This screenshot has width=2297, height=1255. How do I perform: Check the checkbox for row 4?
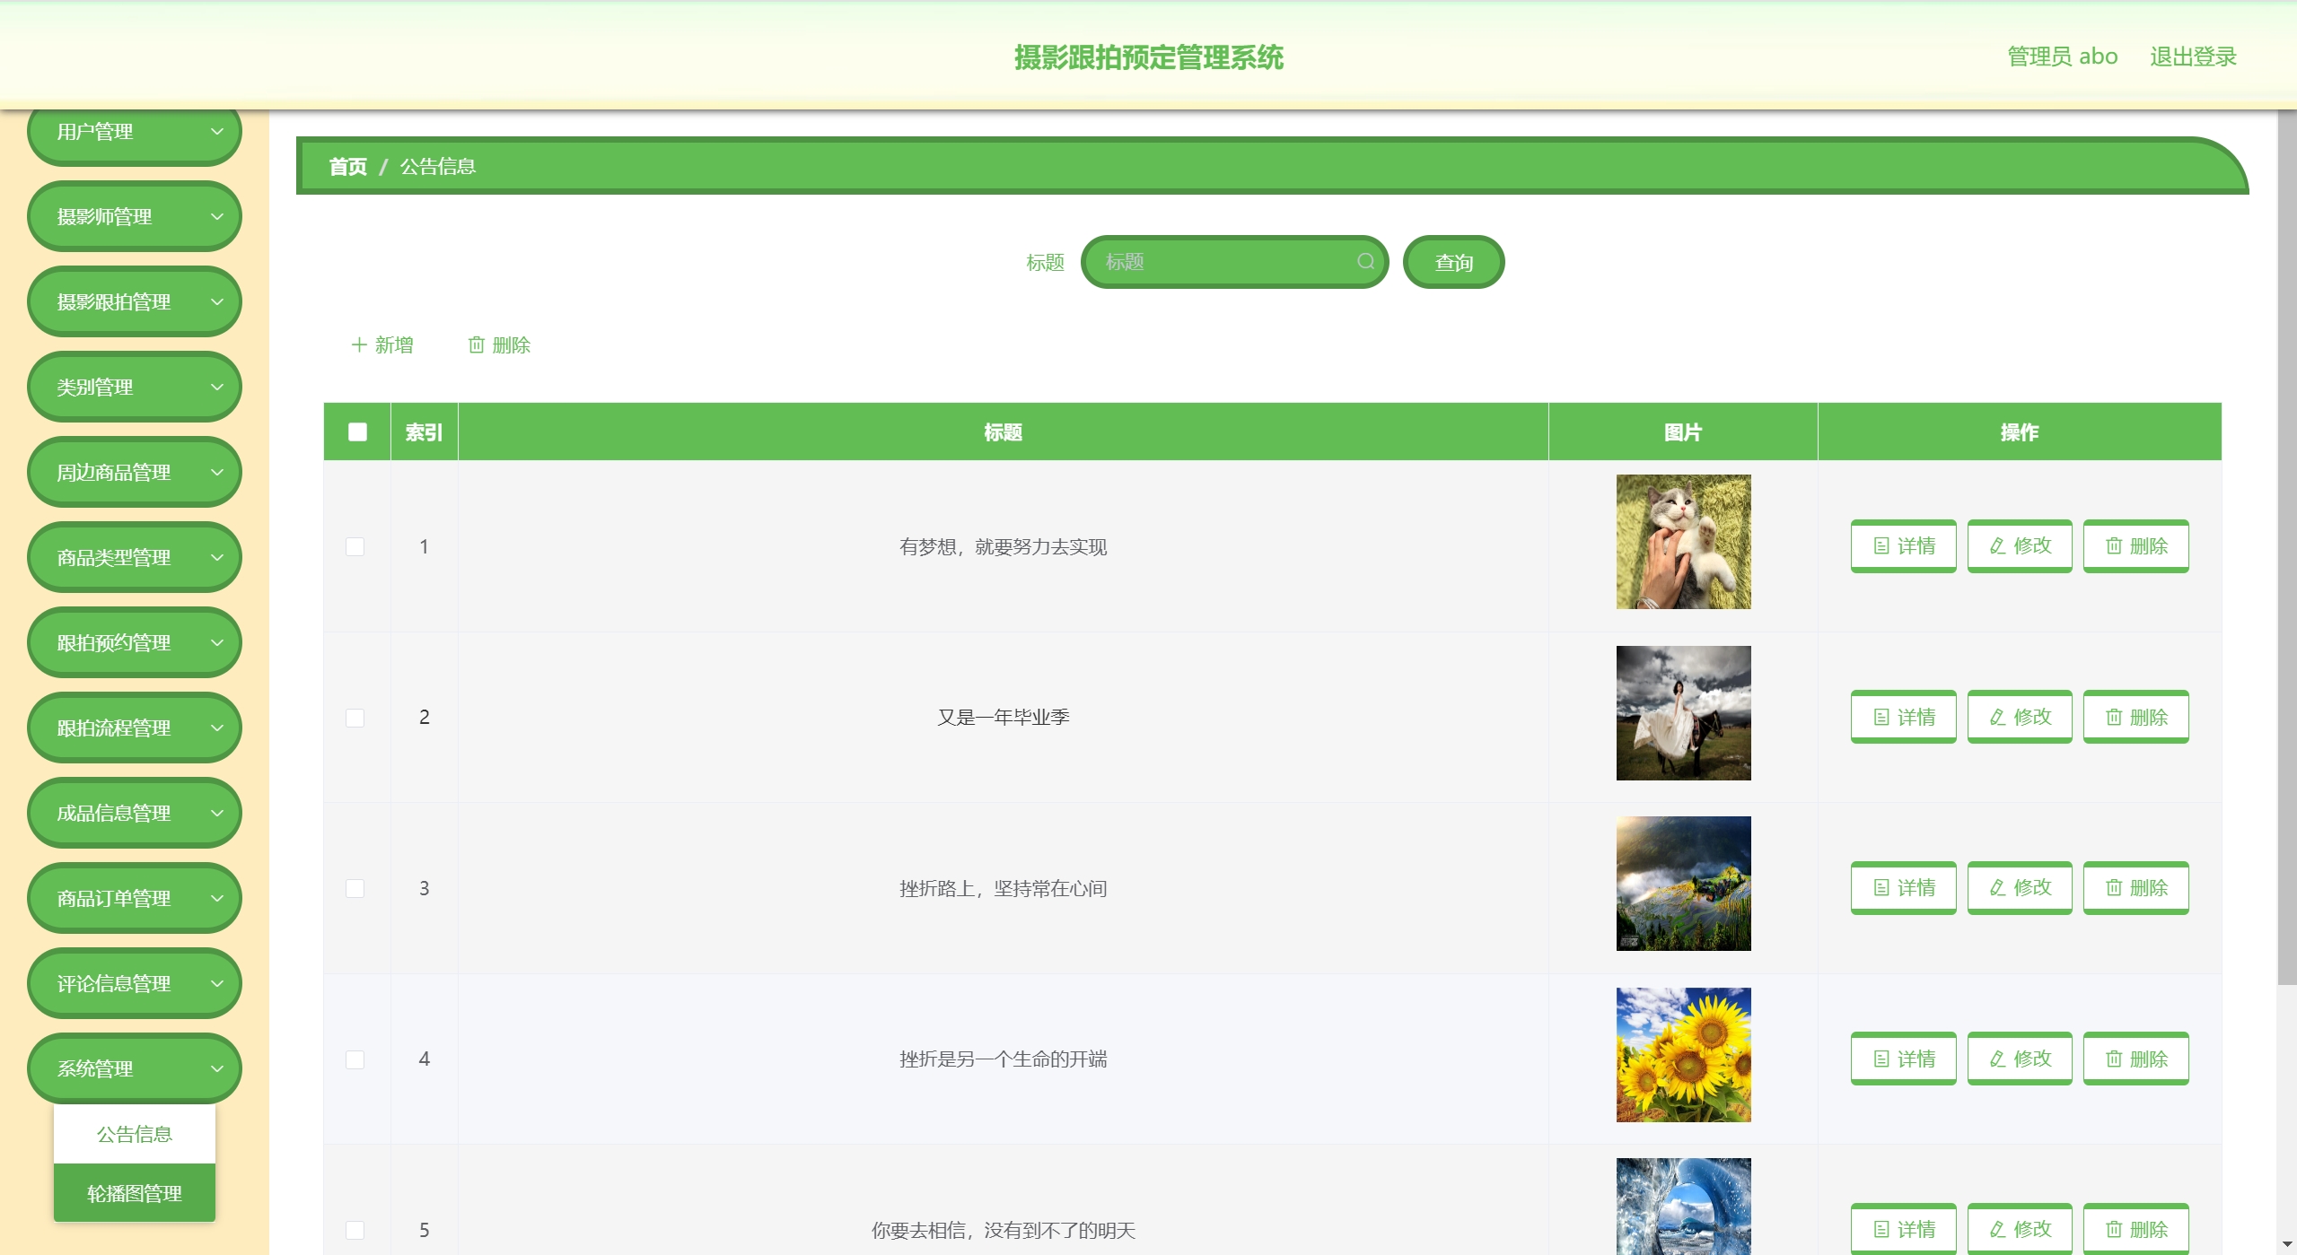coord(355,1059)
